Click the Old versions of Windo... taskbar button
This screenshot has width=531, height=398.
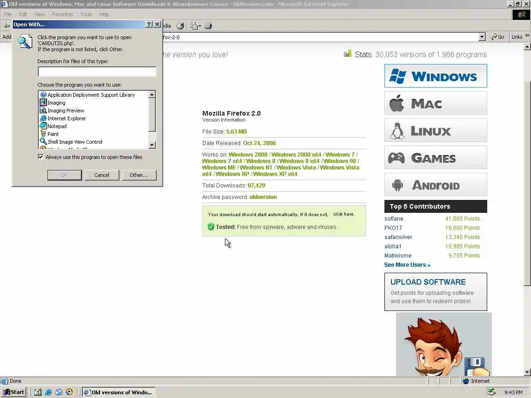click(x=118, y=392)
